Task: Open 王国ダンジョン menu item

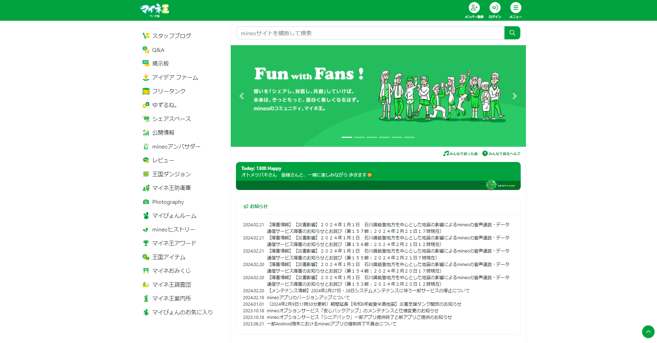Action: pyautogui.click(x=172, y=174)
